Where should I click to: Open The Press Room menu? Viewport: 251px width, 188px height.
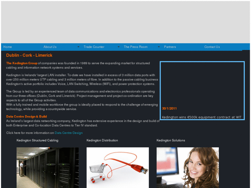[x=136, y=47]
